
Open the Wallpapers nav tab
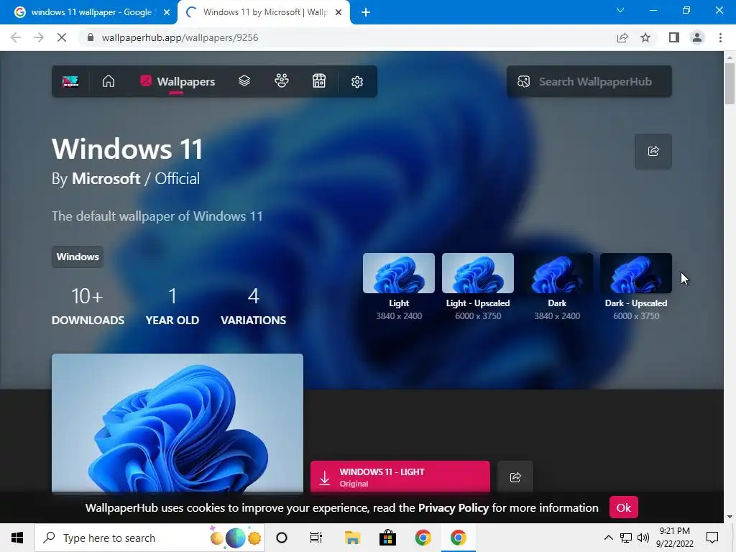tap(178, 82)
